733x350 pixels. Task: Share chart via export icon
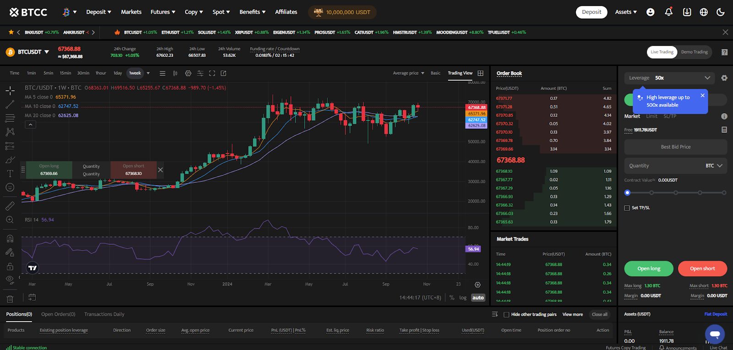tap(224, 73)
